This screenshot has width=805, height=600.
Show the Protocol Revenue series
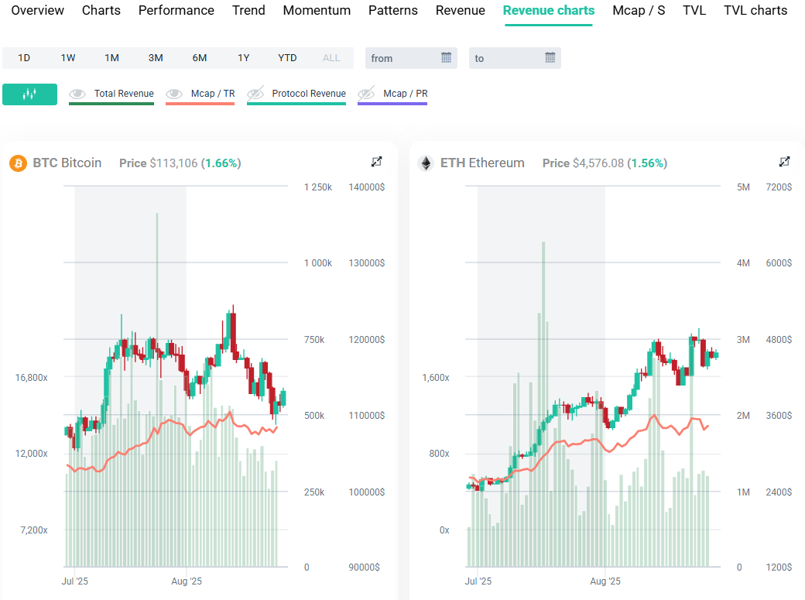[x=296, y=94]
